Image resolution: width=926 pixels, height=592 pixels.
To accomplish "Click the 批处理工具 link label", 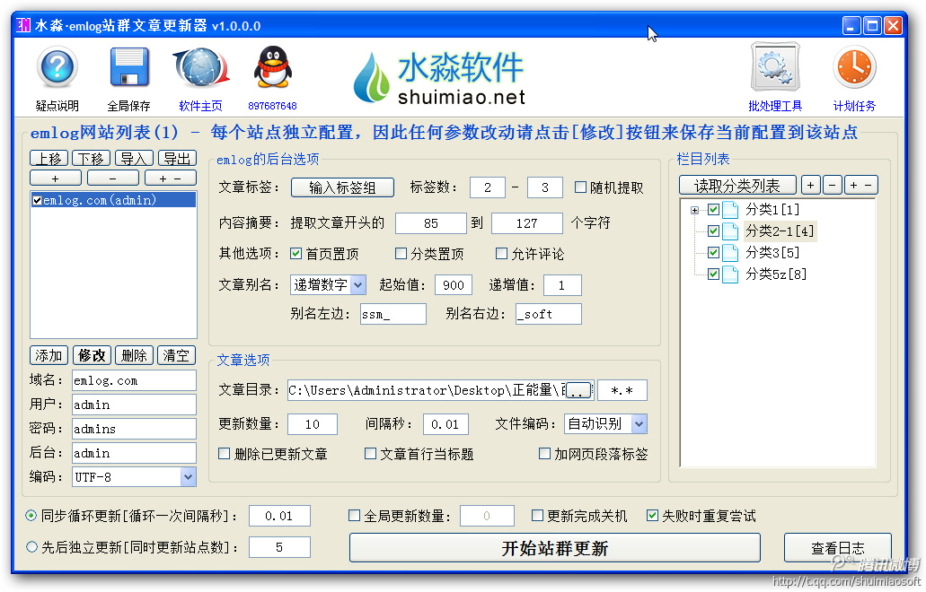I will coord(775,106).
